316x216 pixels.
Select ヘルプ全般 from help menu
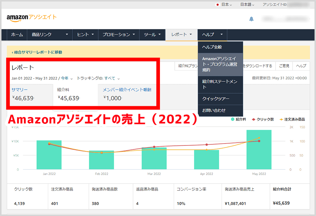click(x=221, y=47)
